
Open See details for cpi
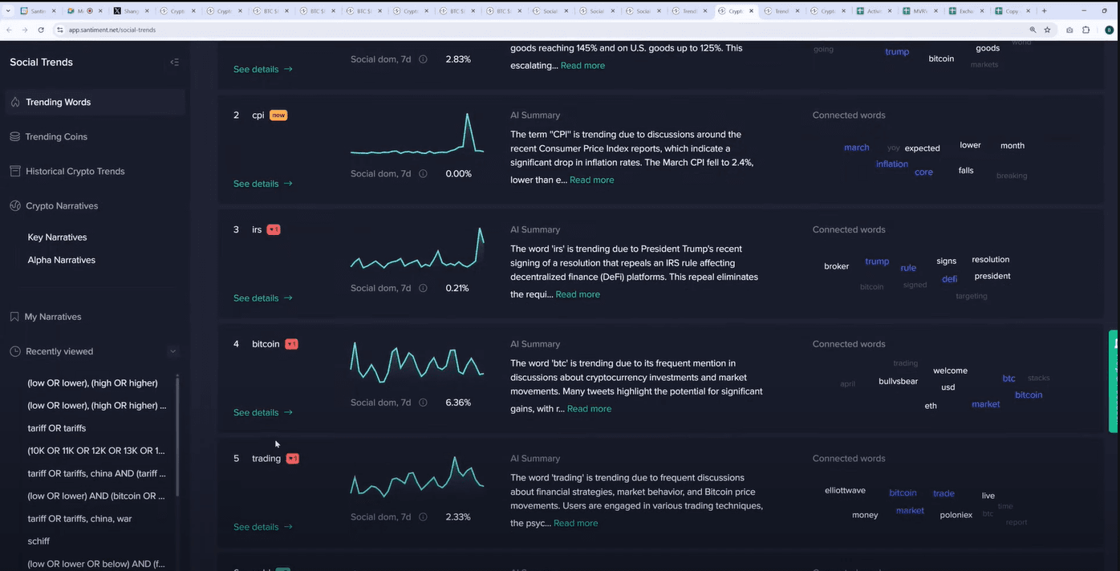pyautogui.click(x=262, y=184)
